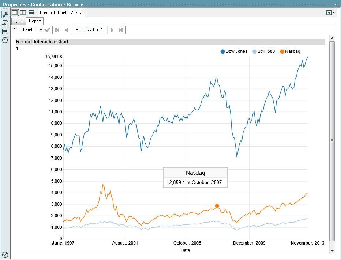Click the input connection page-arrow icon
The image size is (341, 260).
point(5,23)
